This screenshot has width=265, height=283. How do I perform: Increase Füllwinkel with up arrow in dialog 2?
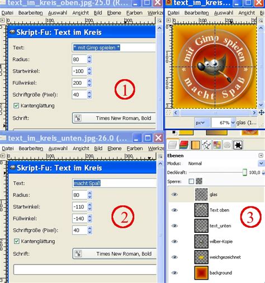pyautogui.click(x=89, y=217)
